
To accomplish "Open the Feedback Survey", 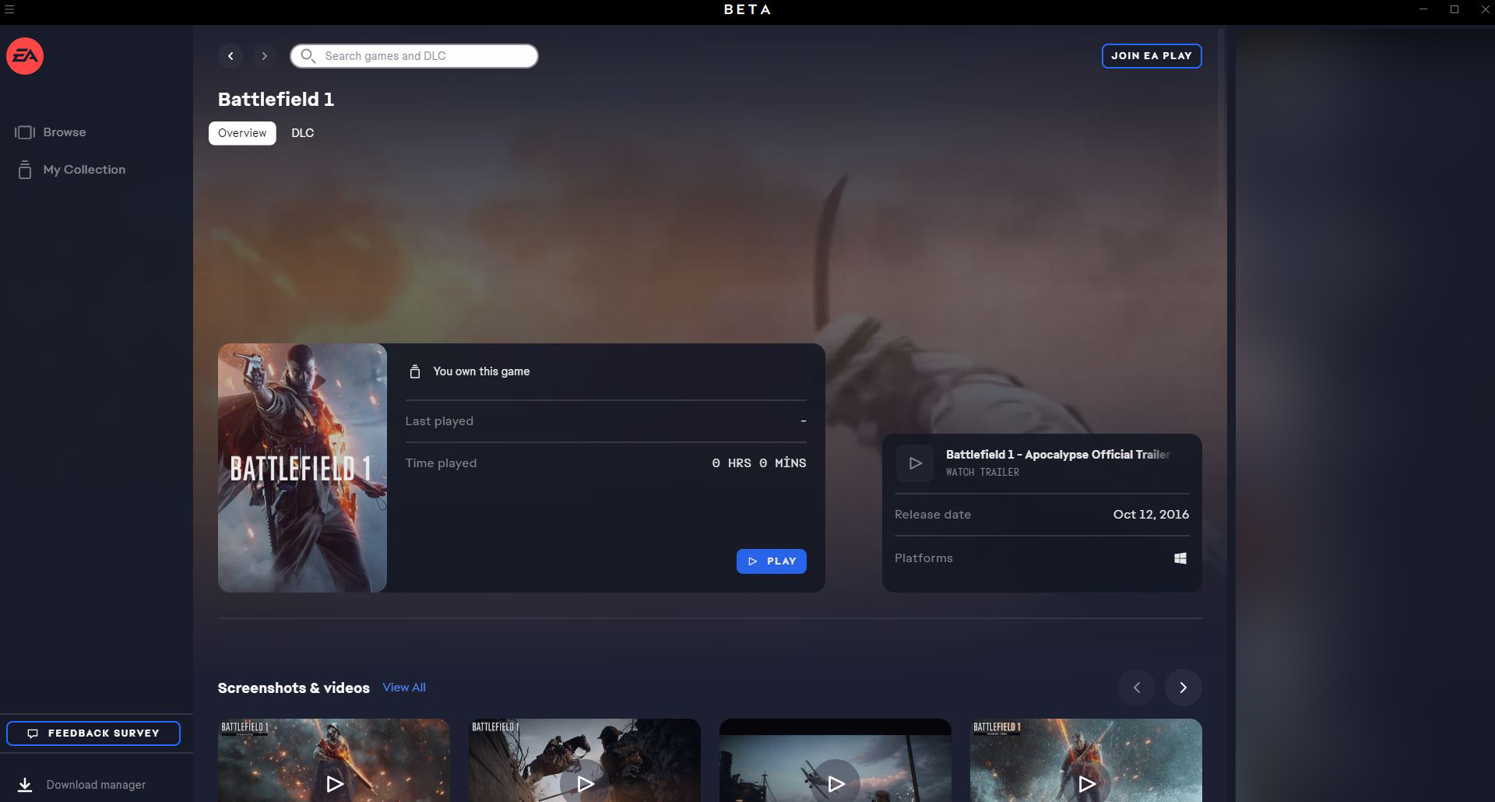I will (x=93, y=733).
